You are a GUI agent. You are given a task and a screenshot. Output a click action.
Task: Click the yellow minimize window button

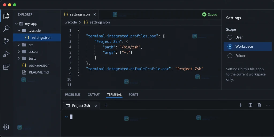click(x=10, y=5)
